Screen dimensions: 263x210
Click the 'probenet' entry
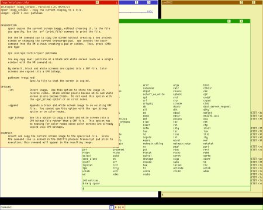click(x=119, y=150)
